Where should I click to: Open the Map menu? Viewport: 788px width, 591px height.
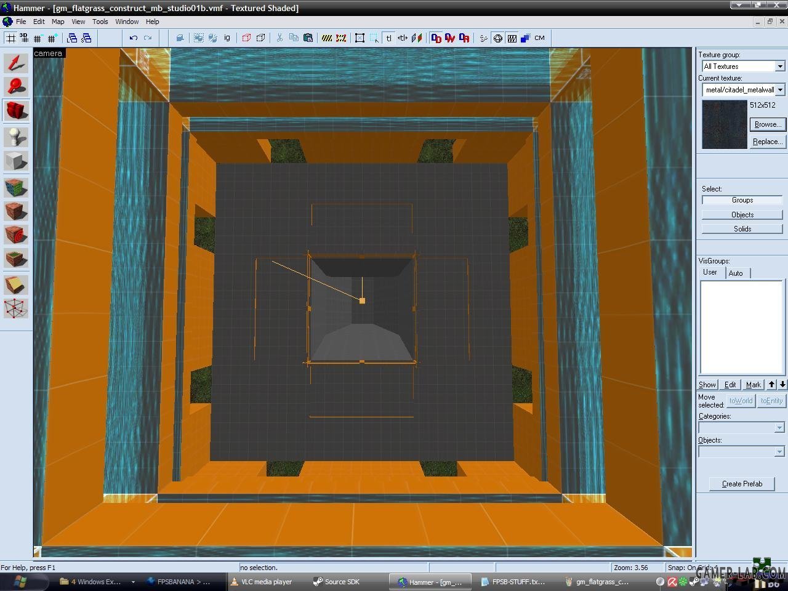point(58,22)
